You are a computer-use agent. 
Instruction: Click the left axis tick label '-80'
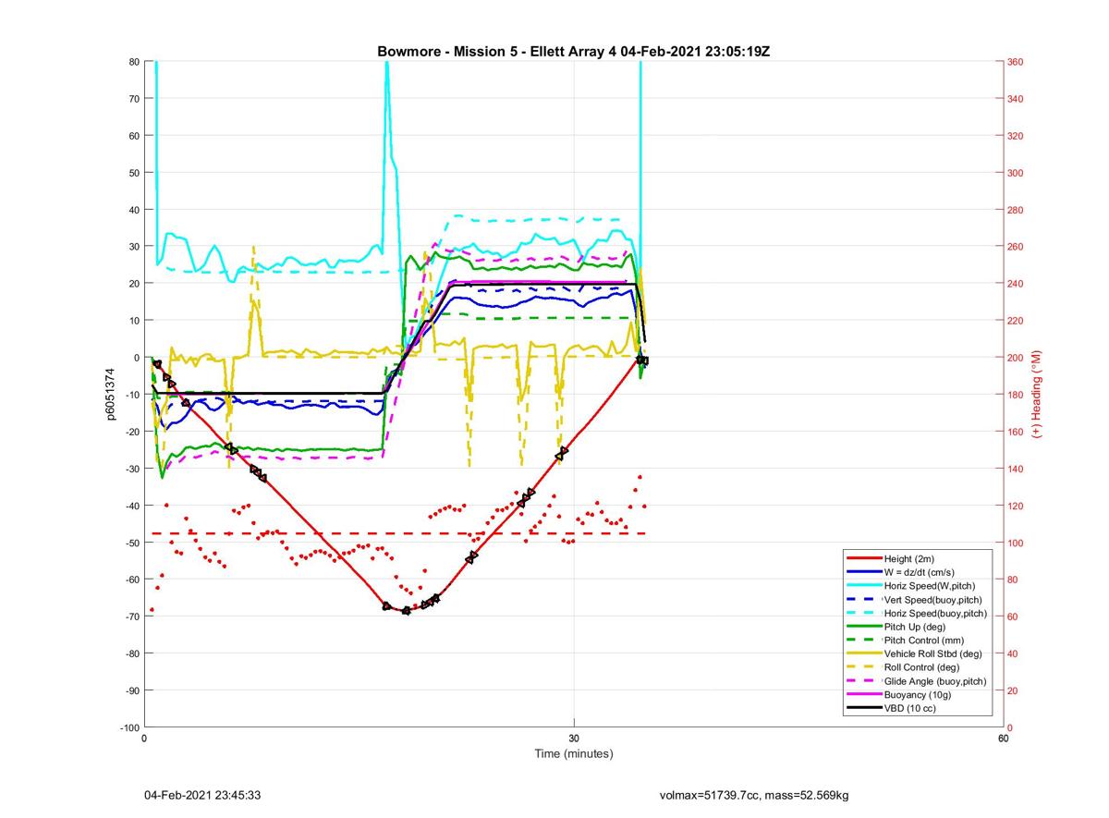[131, 653]
